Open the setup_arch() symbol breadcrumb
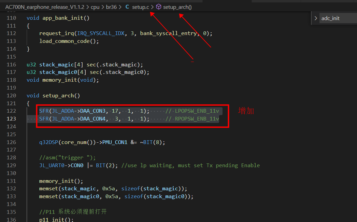The image size is (357, 222). click(x=177, y=7)
